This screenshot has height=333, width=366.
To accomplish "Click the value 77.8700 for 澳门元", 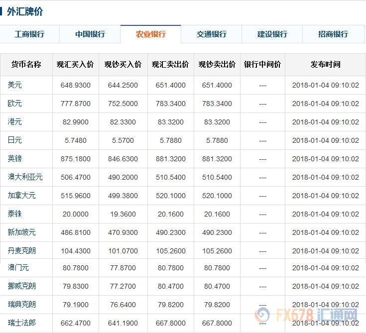I will [x=123, y=268].
